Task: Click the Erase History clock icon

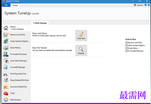Action: click(6, 48)
